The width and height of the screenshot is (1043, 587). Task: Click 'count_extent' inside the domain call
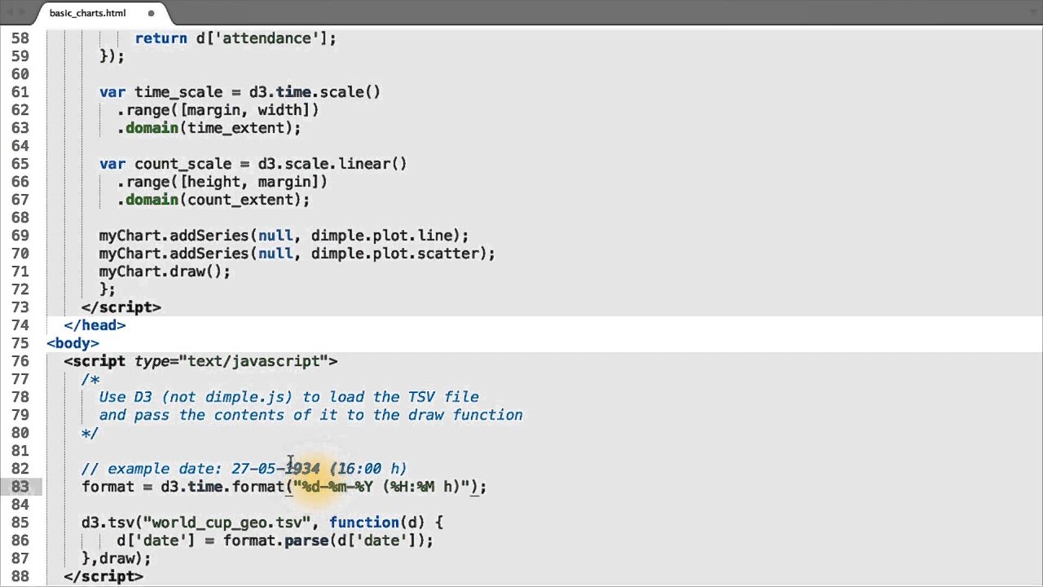(240, 200)
